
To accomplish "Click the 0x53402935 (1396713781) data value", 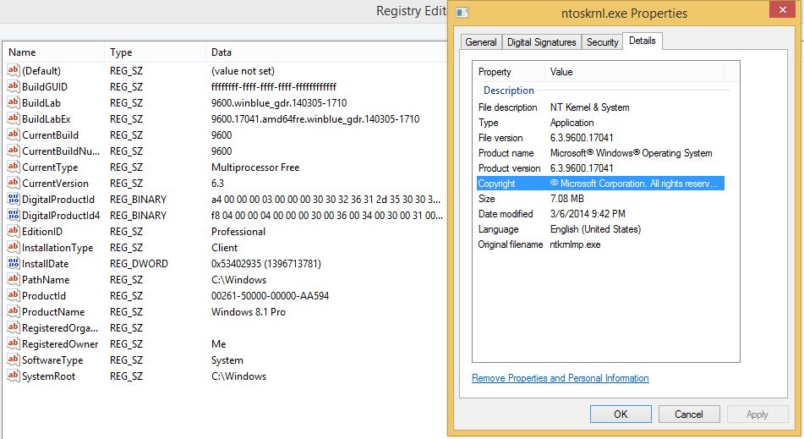I will tap(266, 264).
